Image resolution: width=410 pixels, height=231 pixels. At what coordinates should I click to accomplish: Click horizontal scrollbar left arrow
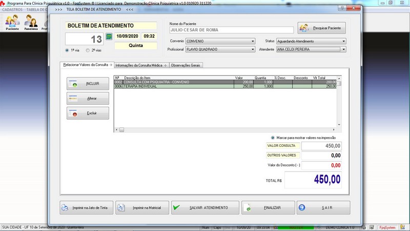(x=117, y=130)
